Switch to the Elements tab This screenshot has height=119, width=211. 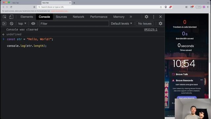[x=27, y=17]
